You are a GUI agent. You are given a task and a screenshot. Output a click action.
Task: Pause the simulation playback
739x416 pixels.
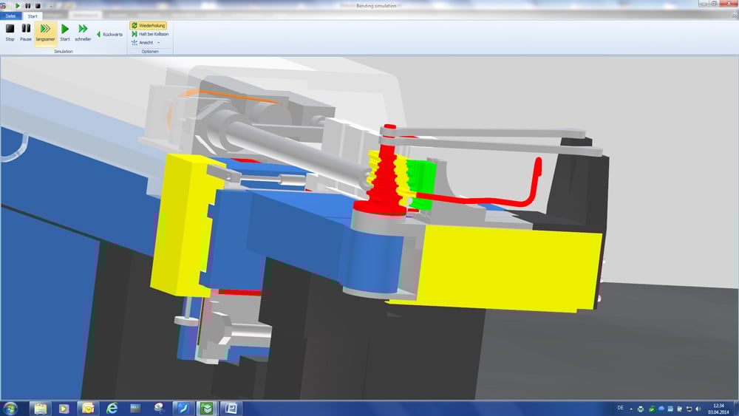[26, 33]
